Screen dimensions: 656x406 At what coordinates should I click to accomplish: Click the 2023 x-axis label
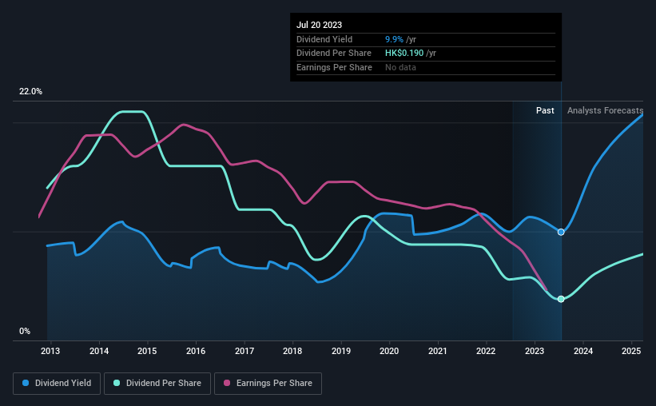[535, 351]
